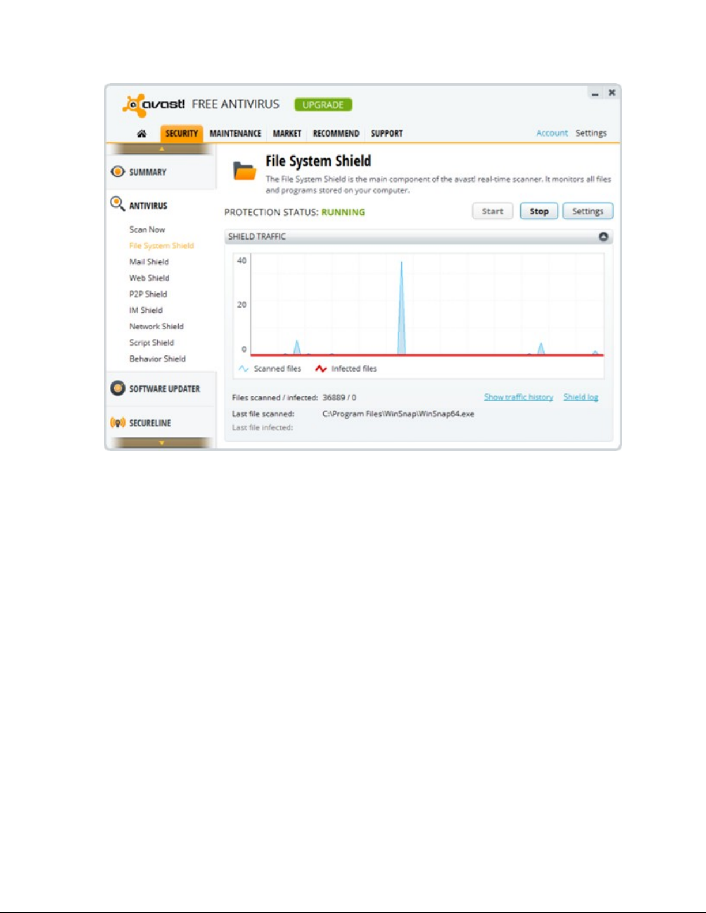Collapse the Shield Traffic panel

(603, 237)
